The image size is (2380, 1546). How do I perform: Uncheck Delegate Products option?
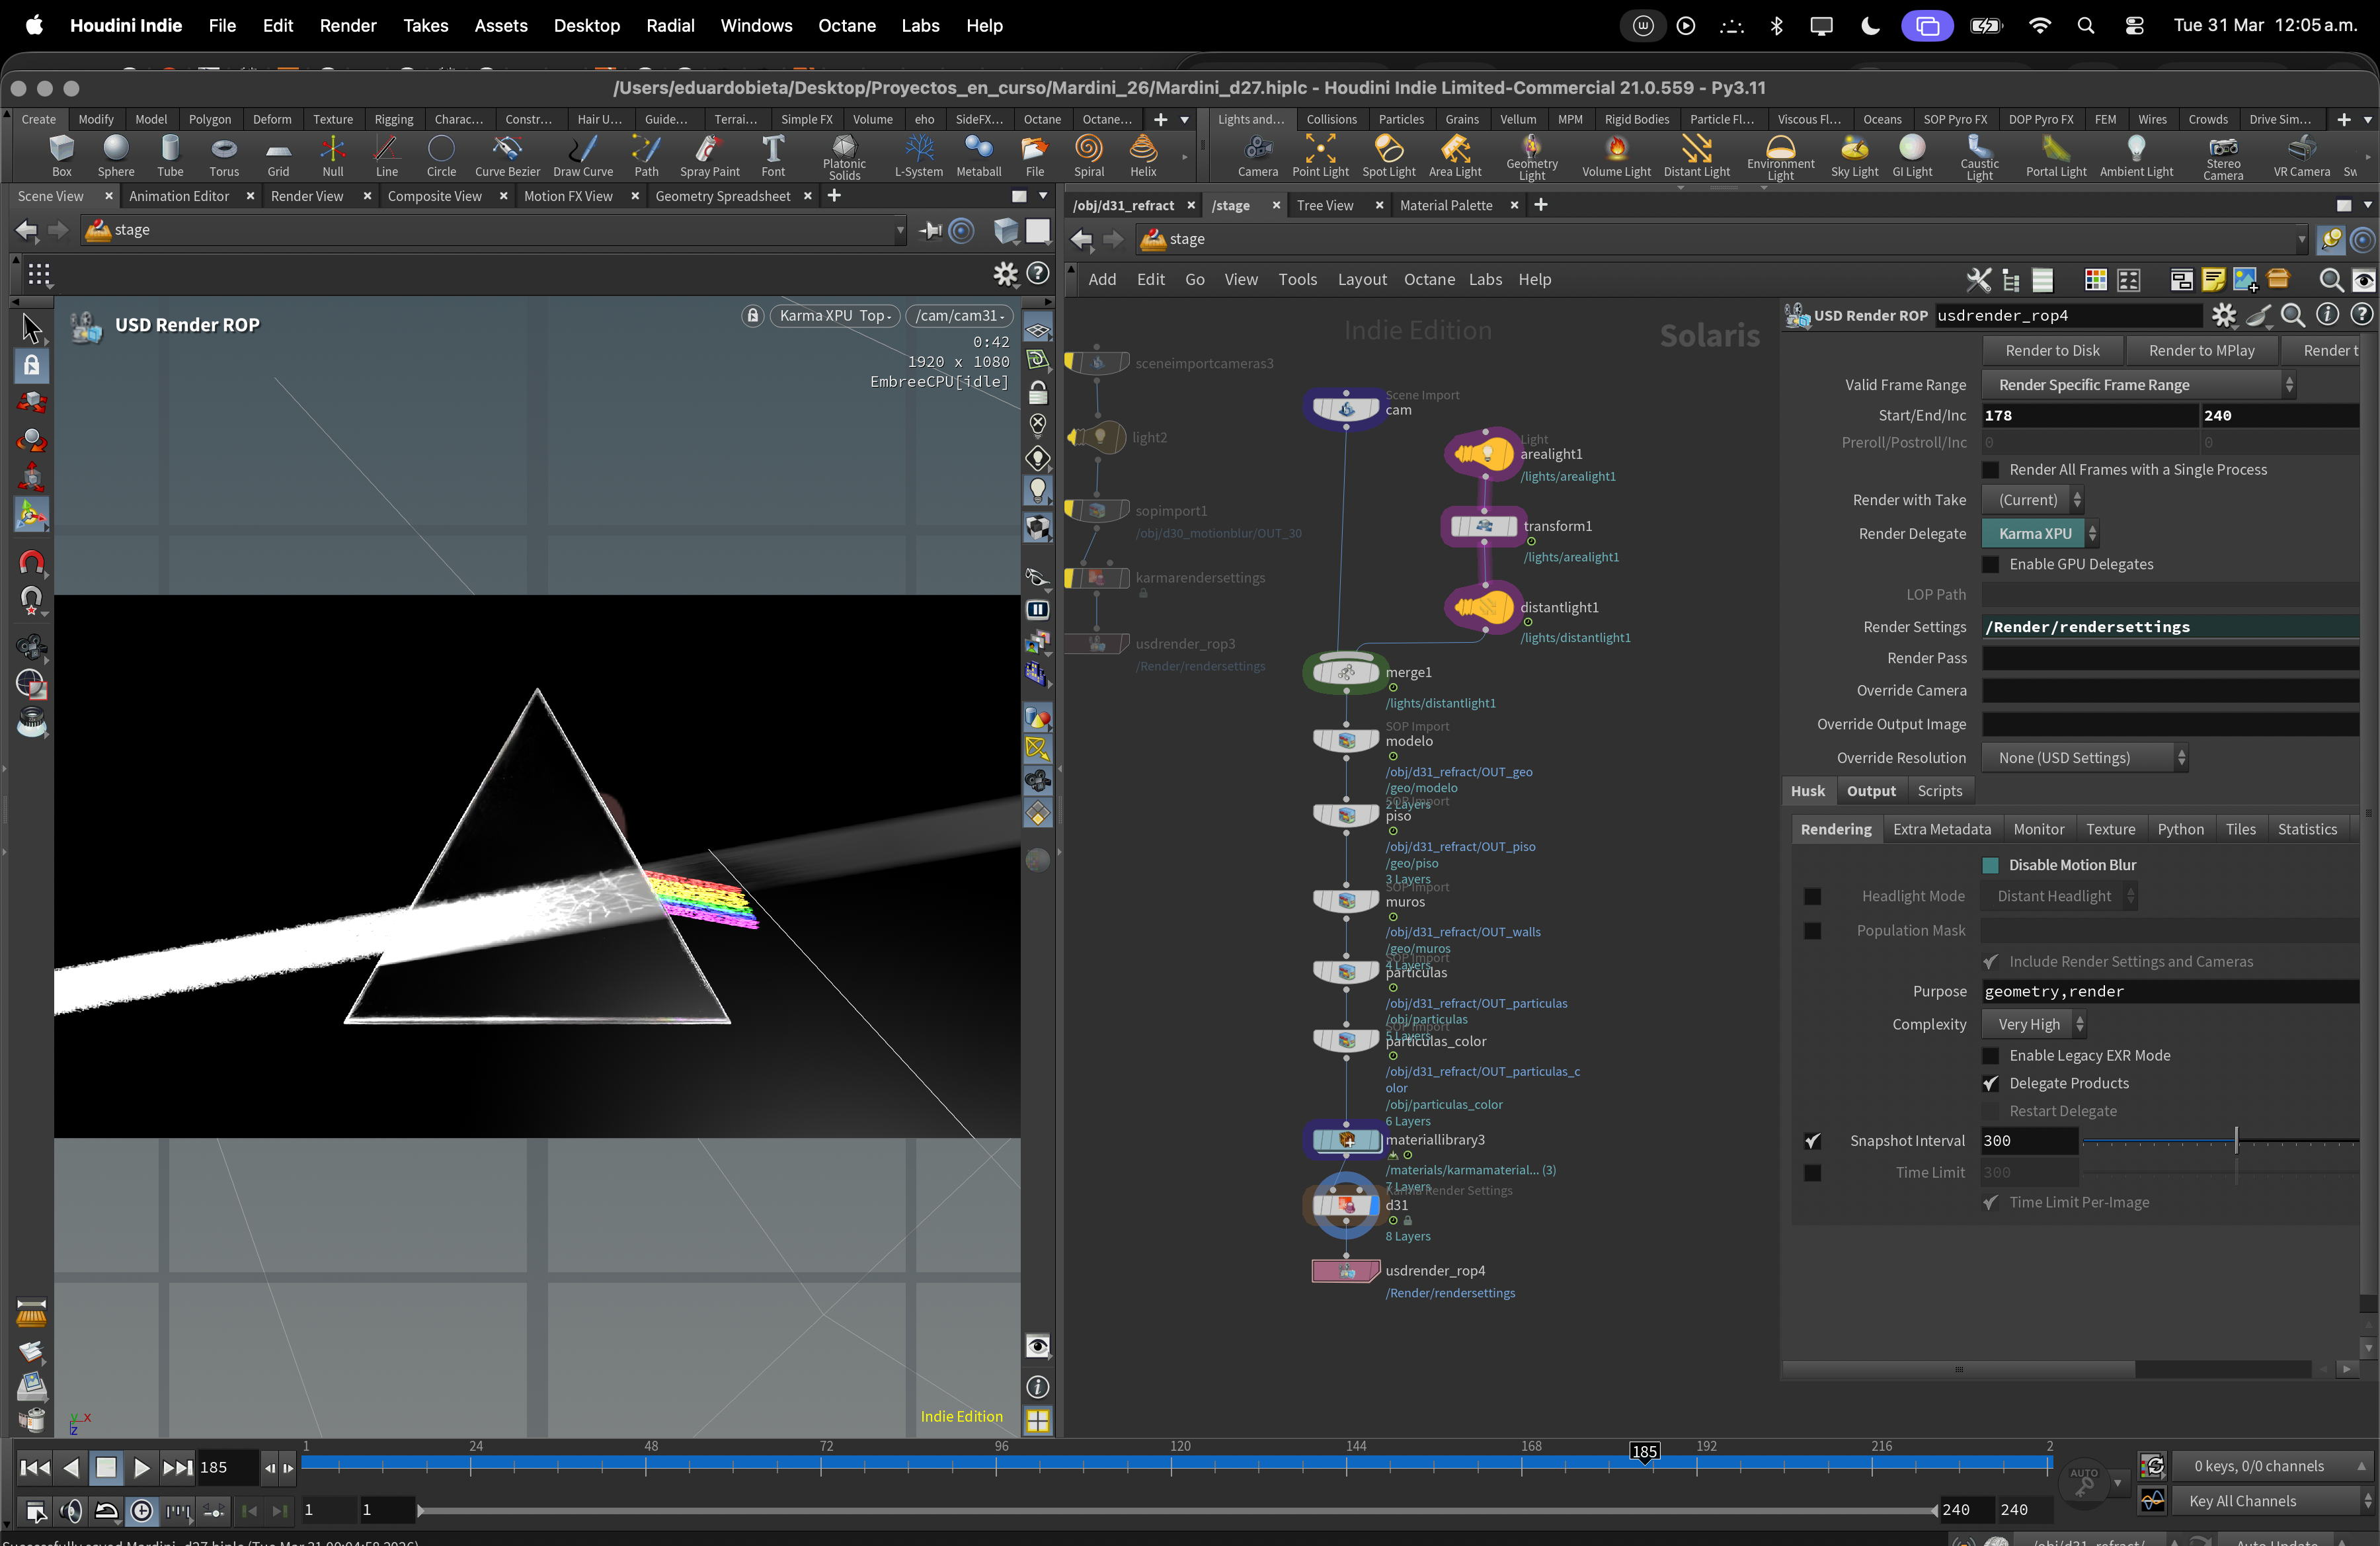click(1990, 1084)
